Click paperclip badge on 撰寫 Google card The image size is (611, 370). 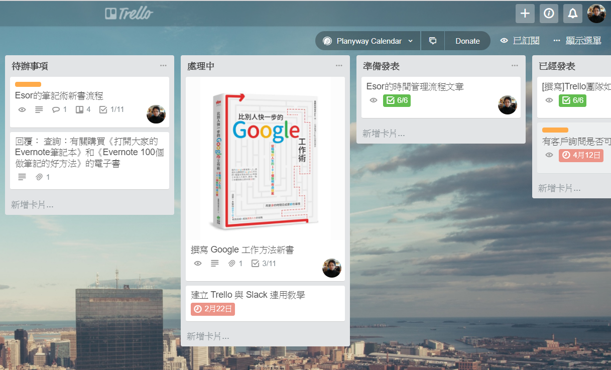point(235,264)
